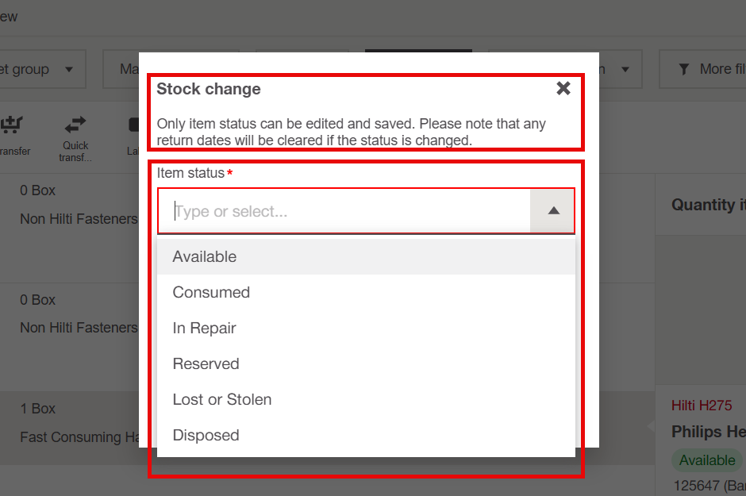Open the dropdown arrow left of More filters
Viewport: 746px width, 496px height.
point(625,69)
